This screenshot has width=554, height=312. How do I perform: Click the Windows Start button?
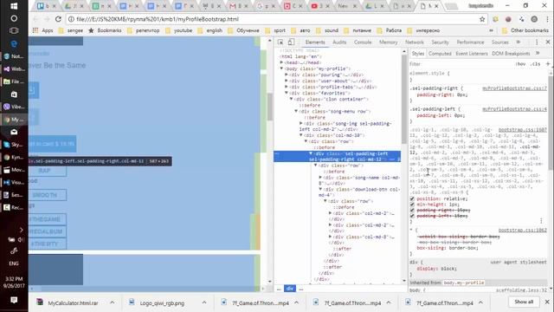14,6
